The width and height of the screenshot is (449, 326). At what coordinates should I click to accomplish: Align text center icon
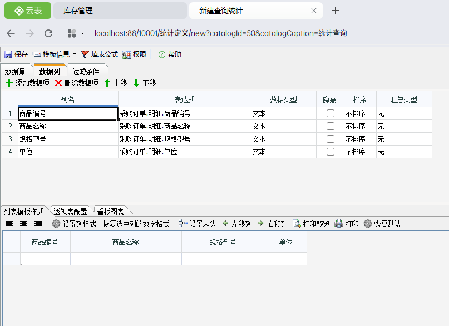coord(24,223)
